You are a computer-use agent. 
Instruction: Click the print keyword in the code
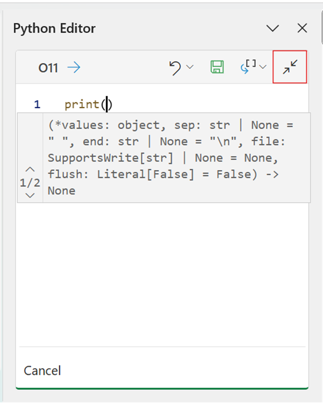[x=82, y=105]
